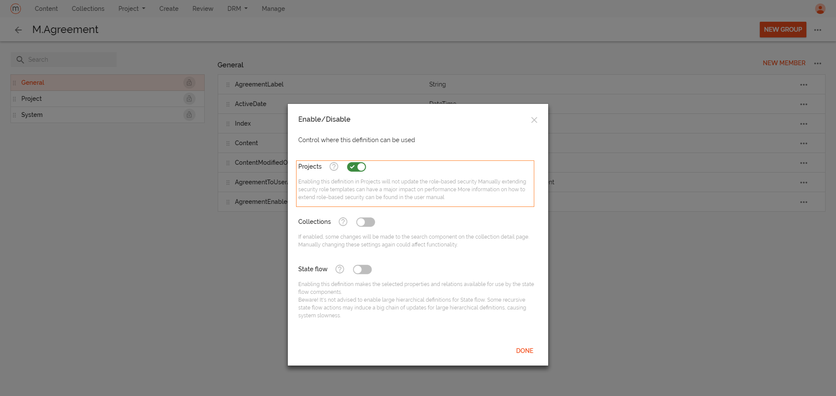Select Content in the top menu
Image resolution: width=836 pixels, height=396 pixels.
tap(46, 8)
